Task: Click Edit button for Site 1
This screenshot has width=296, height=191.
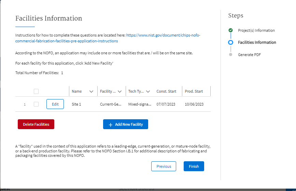Action: click(x=55, y=104)
